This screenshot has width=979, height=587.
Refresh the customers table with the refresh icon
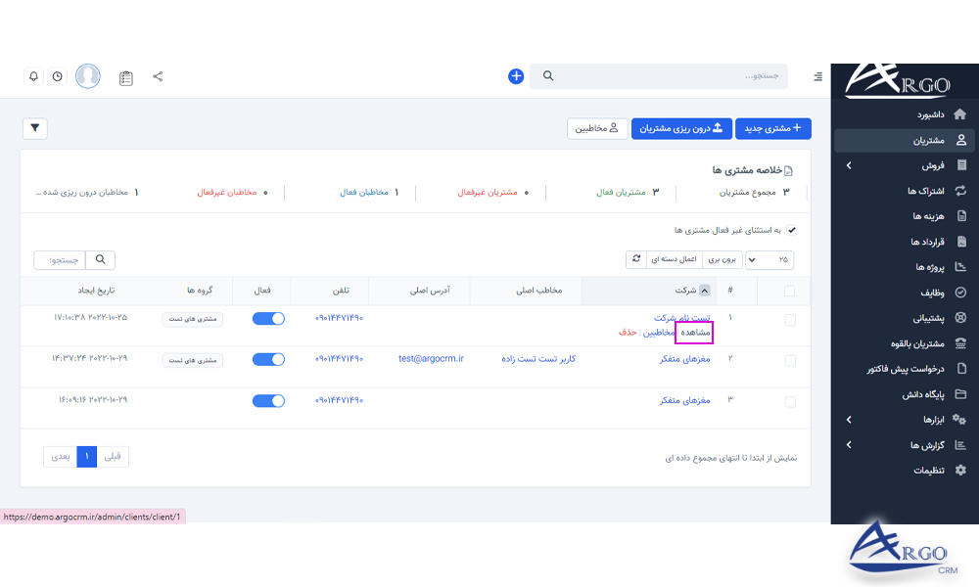tap(637, 259)
